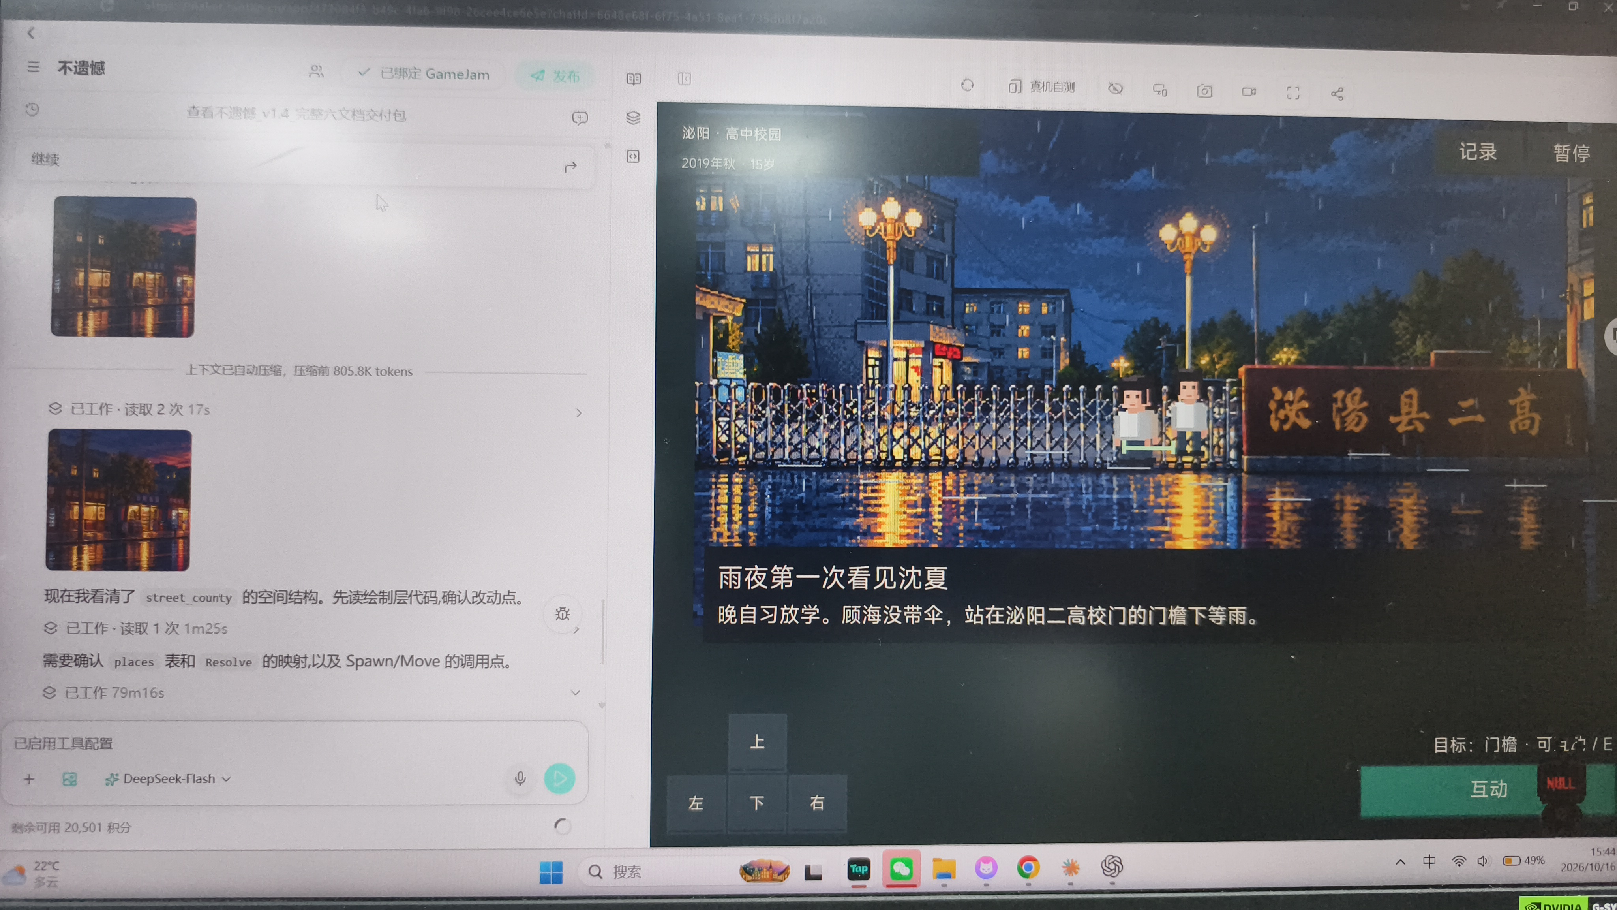Image resolution: width=1617 pixels, height=910 pixels.
Task: Click the share icon in preview toolbar
Action: click(x=1337, y=94)
